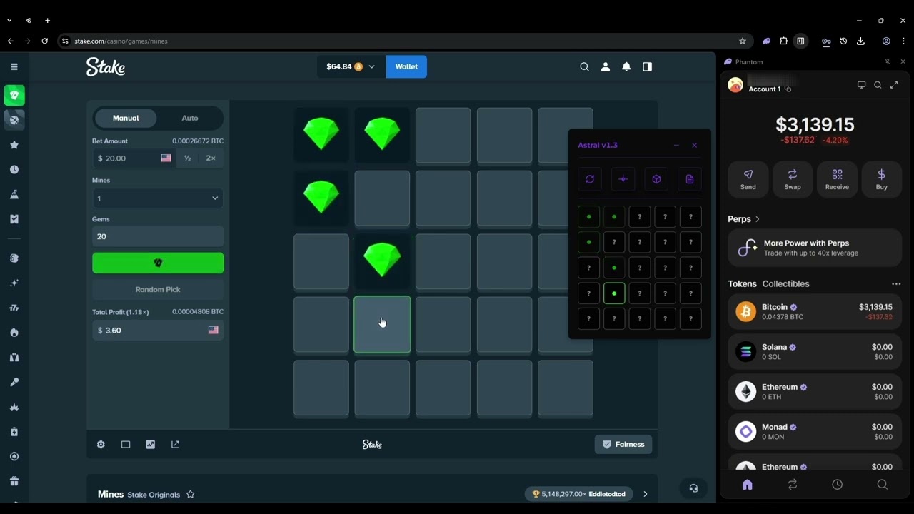Open the Bitcoin token row

click(x=815, y=312)
